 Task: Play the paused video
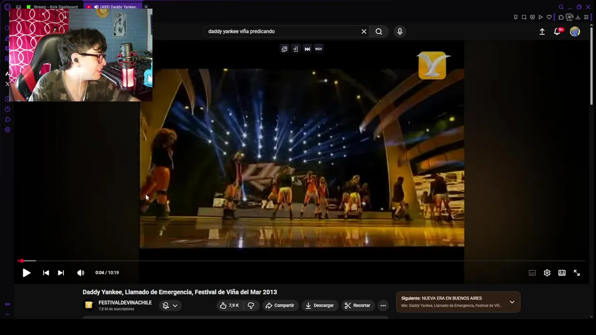pos(27,273)
